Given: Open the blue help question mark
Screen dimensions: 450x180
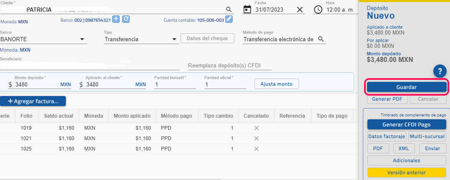Looking at the screenshot, I should [440, 71].
